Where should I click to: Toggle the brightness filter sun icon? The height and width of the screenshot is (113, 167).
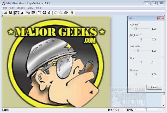pyautogui.click(x=44, y=13)
